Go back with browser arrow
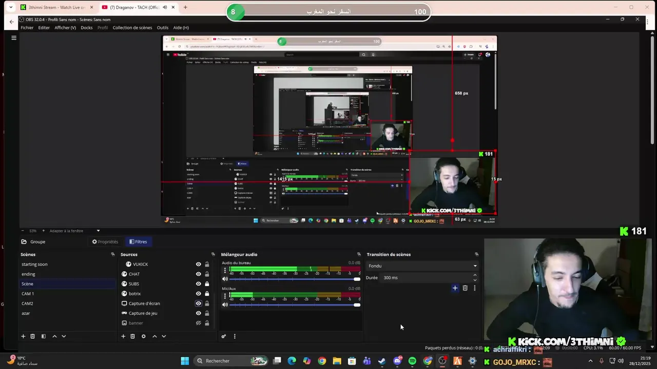Viewport: 657px width, 369px height. [12, 22]
